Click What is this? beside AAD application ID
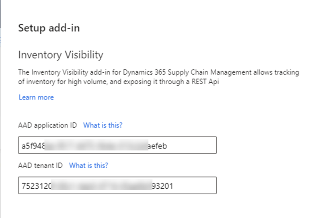 103,125
